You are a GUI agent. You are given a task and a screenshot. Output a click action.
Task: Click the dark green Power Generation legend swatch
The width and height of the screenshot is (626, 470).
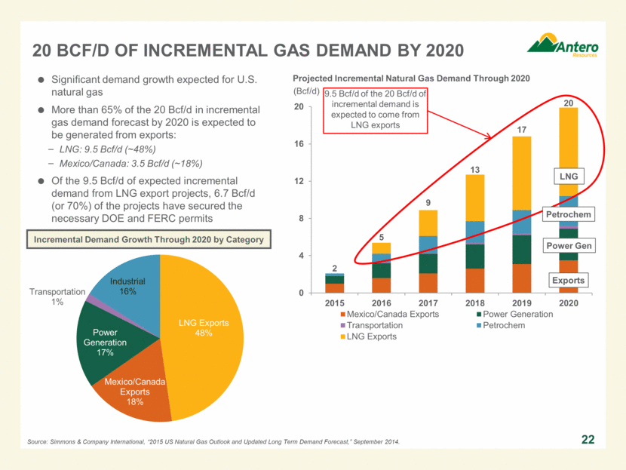click(479, 315)
